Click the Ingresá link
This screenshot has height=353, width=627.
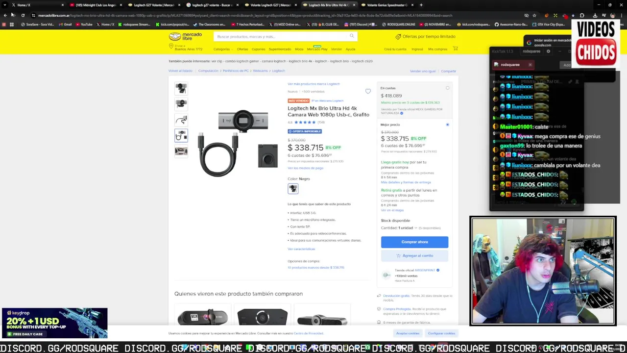[417, 49]
